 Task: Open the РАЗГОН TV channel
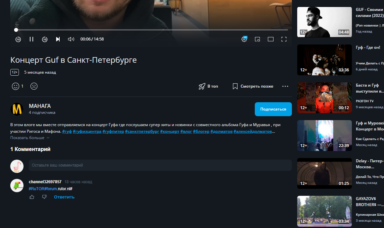pyautogui.click(x=365, y=101)
